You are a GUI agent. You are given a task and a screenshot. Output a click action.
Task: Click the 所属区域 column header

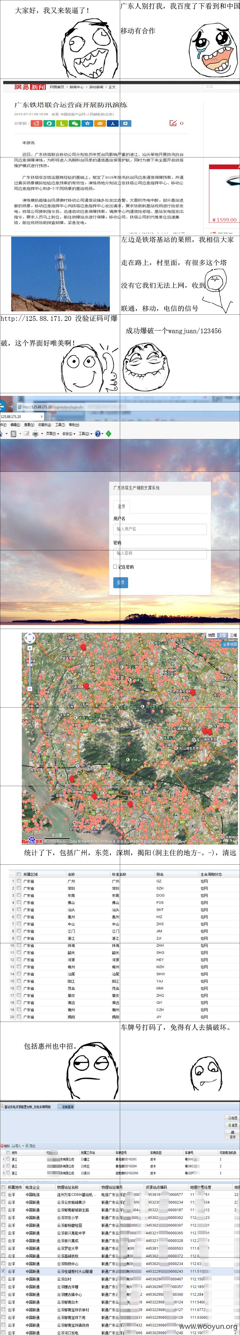pyautogui.click(x=31, y=874)
